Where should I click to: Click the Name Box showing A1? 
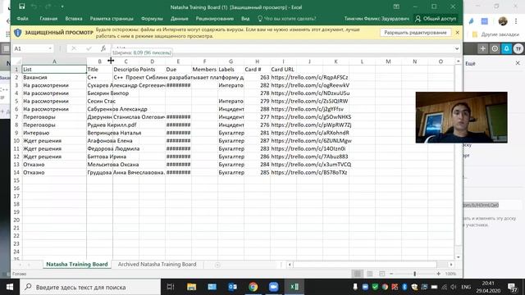click(x=30, y=48)
